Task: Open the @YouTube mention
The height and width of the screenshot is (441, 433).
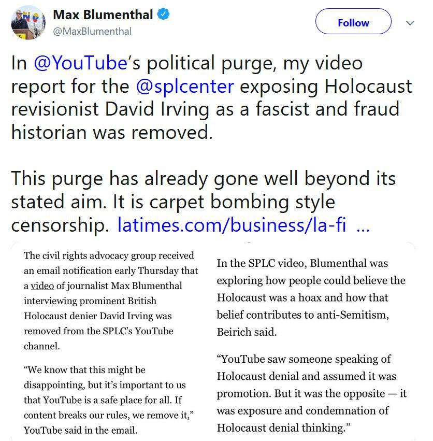Action: [80, 63]
